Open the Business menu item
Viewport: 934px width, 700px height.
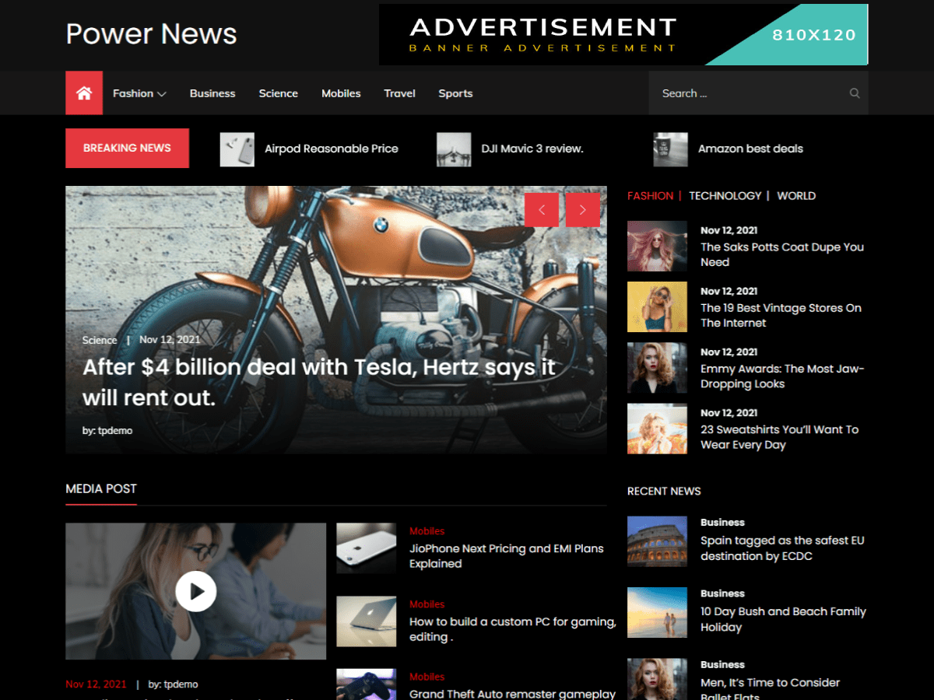pos(212,93)
